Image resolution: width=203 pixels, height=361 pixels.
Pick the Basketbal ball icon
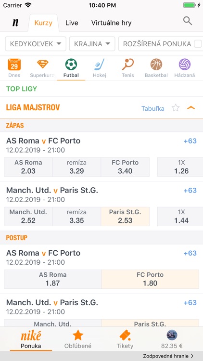[156, 64]
